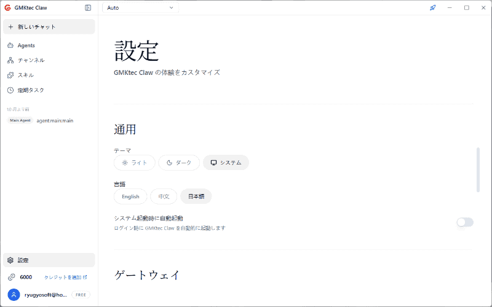Close the GMKtec Claw window

(x=483, y=7)
